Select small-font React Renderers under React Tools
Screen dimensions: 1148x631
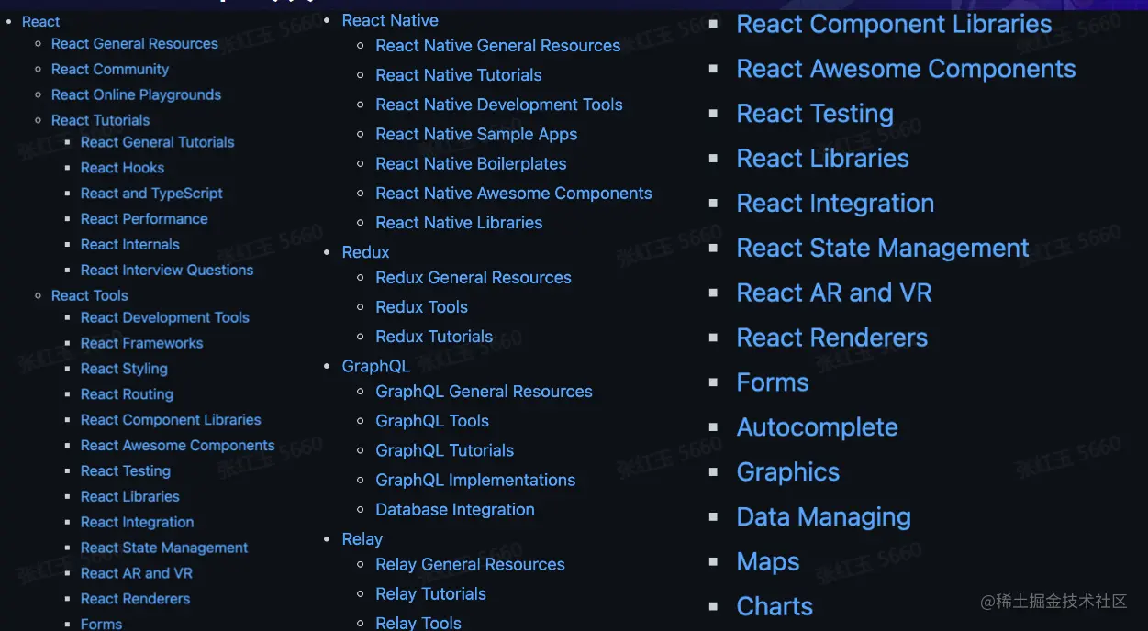[135, 600]
